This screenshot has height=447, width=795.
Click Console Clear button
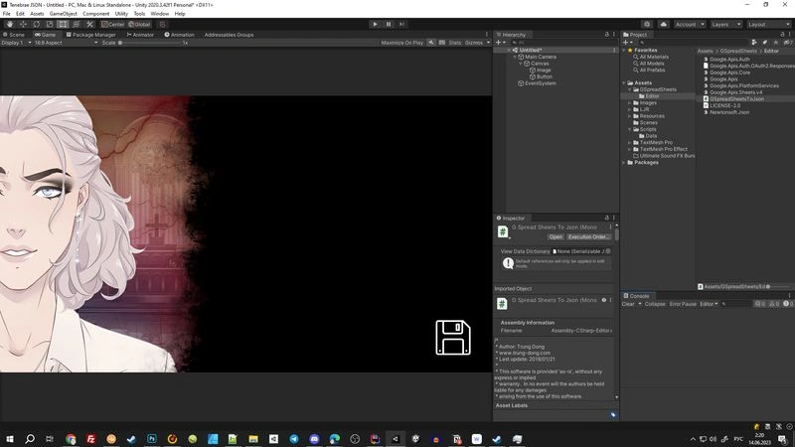(628, 304)
